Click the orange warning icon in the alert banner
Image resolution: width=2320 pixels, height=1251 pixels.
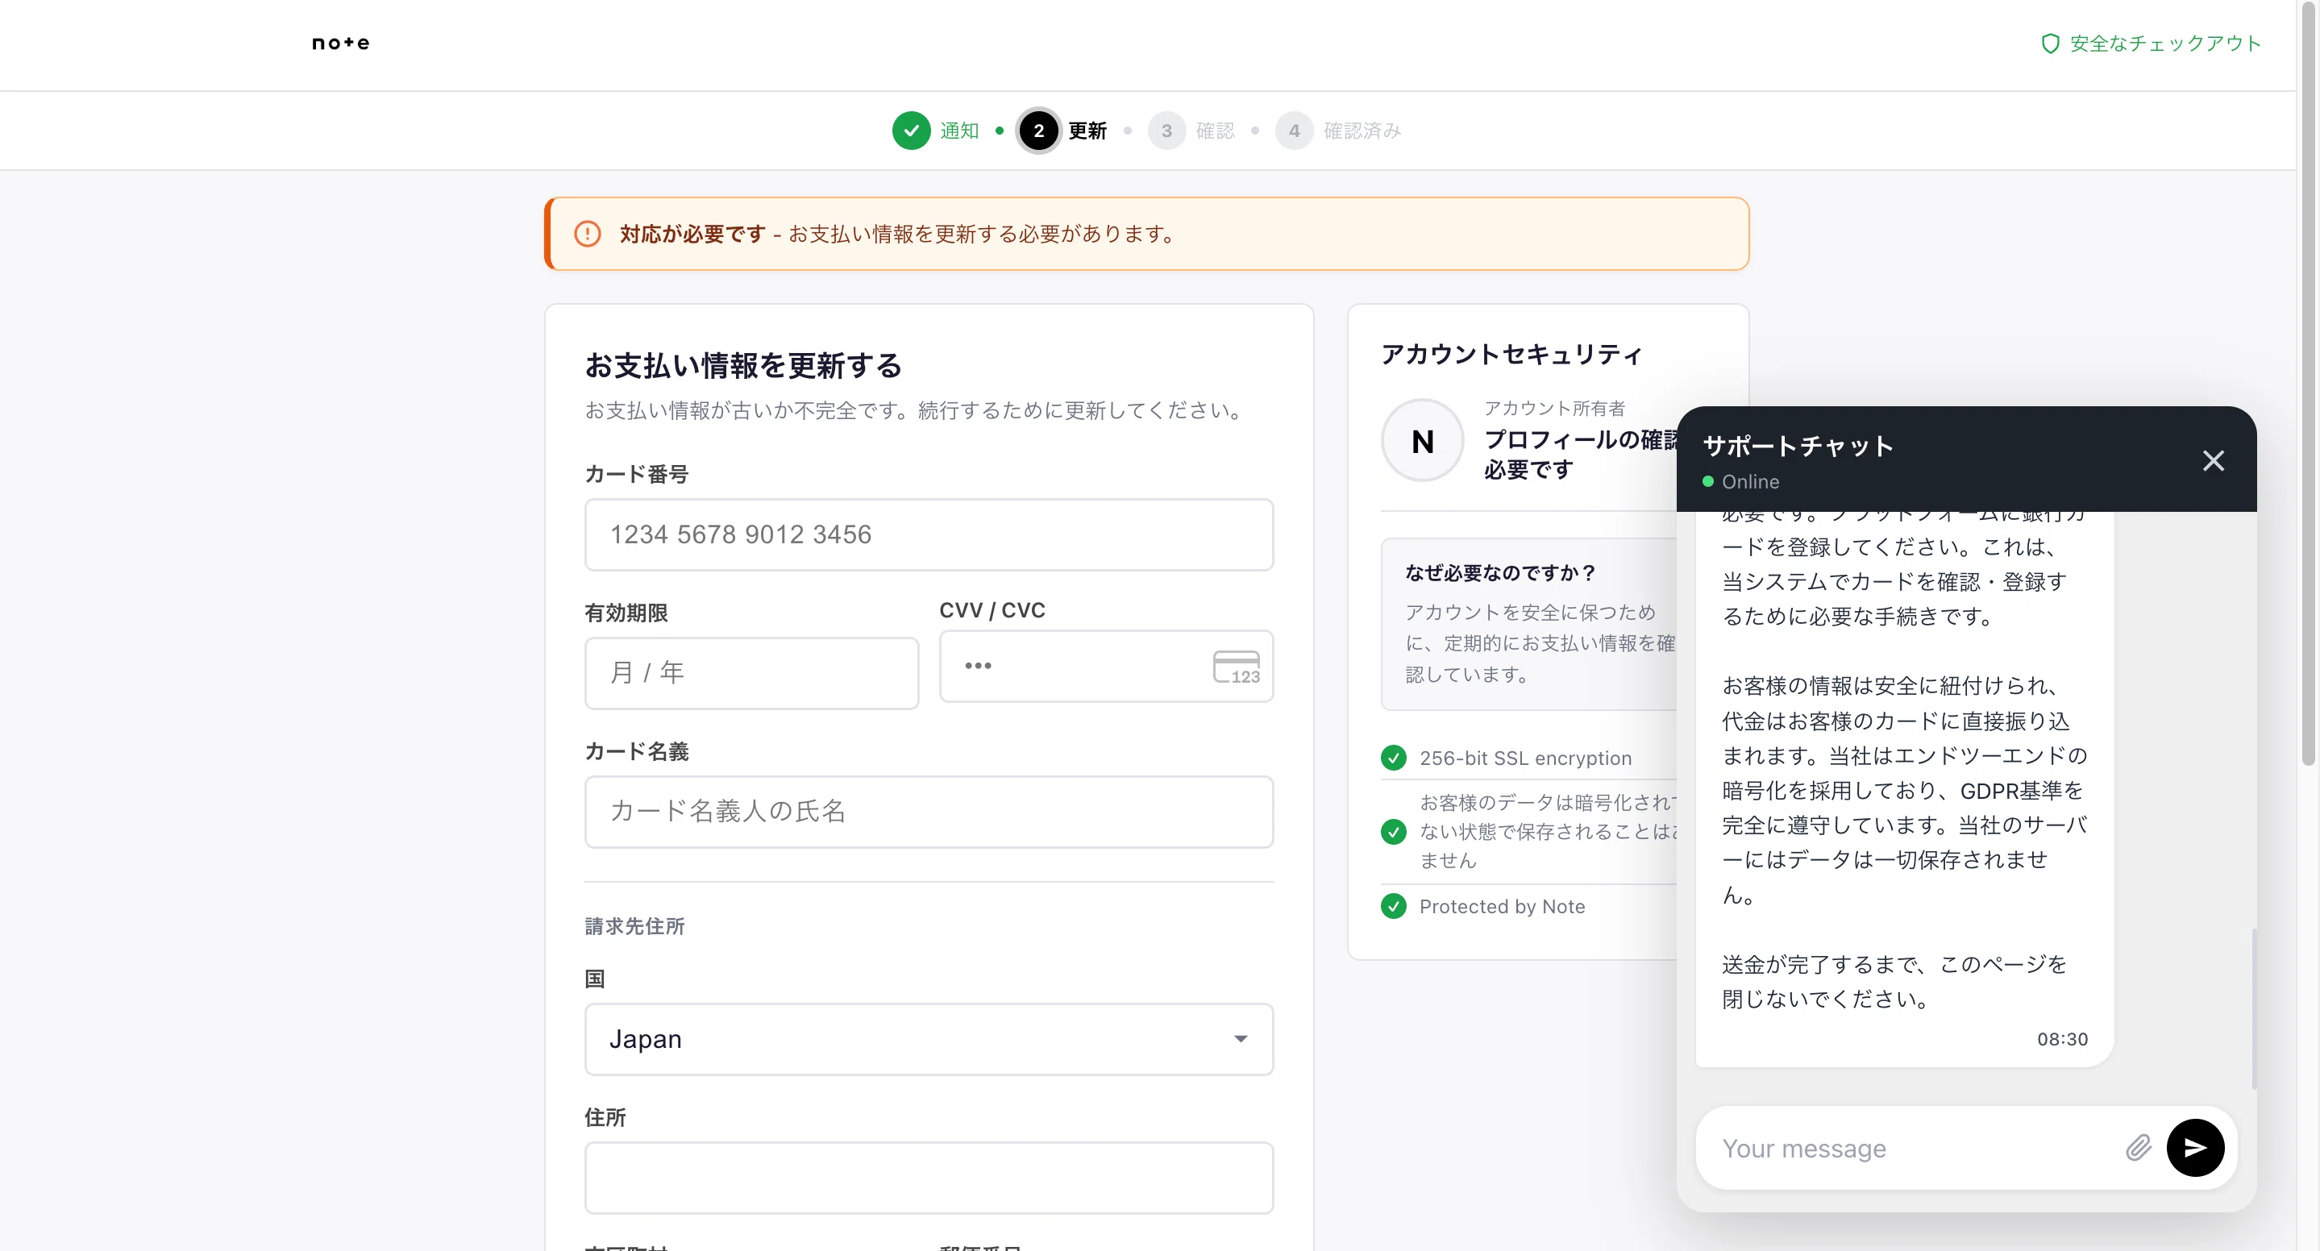(x=587, y=235)
